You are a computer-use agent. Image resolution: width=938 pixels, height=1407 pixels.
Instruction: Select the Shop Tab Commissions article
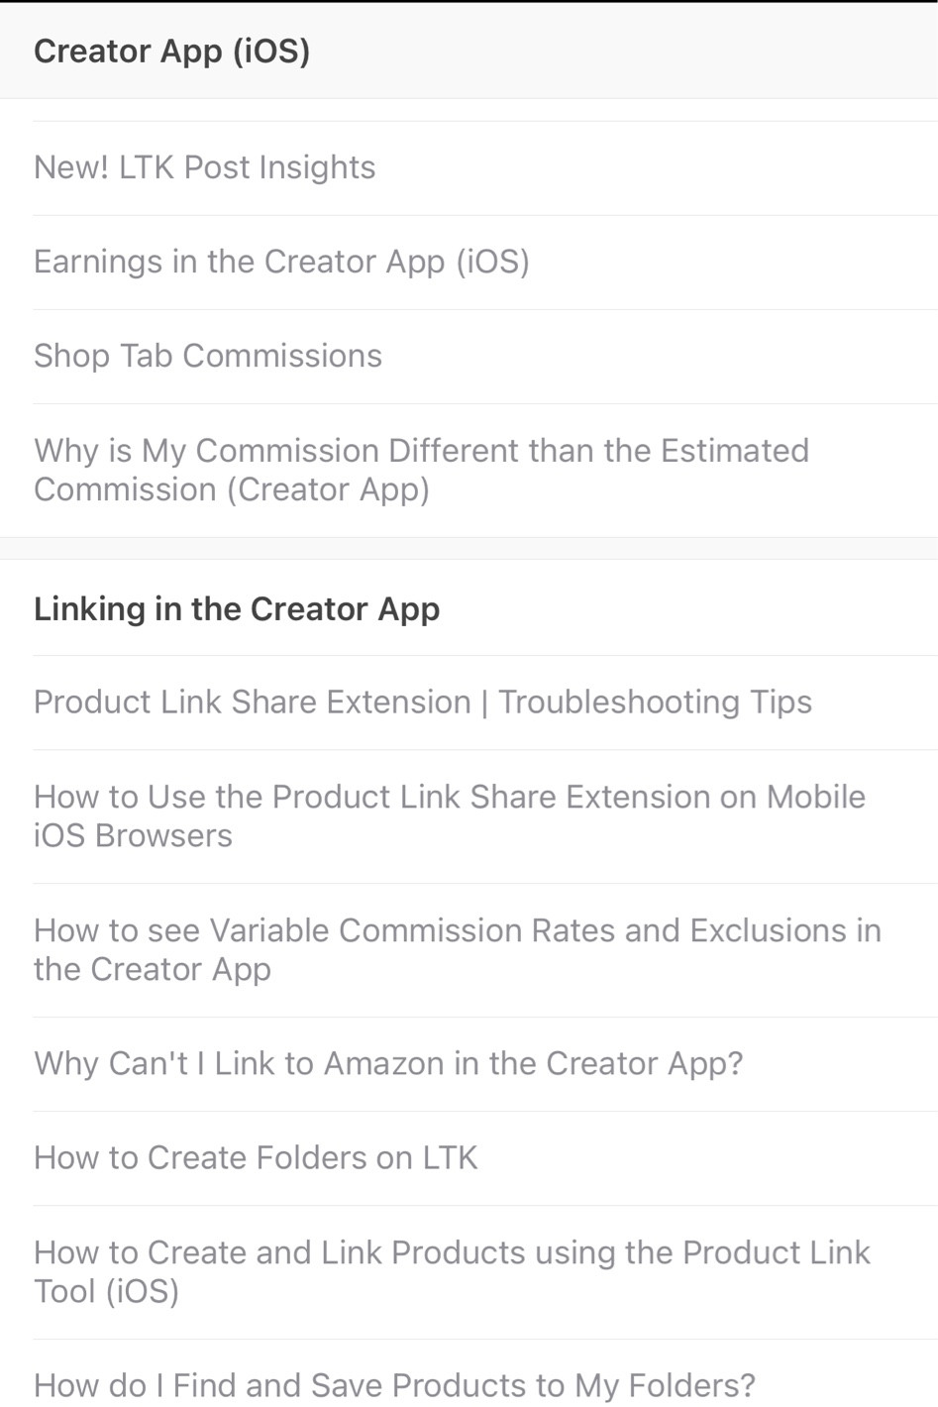click(208, 356)
